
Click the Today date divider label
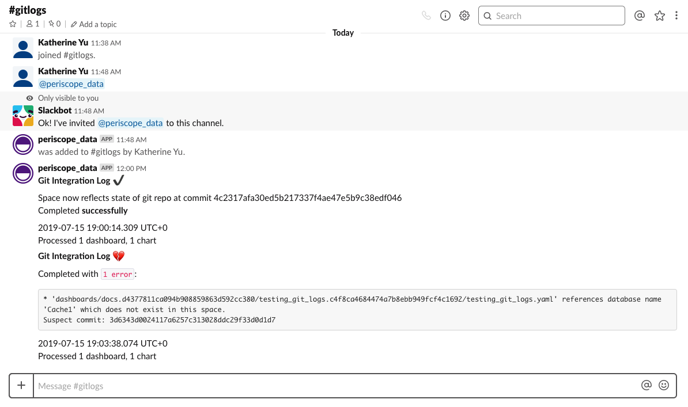pyautogui.click(x=343, y=33)
